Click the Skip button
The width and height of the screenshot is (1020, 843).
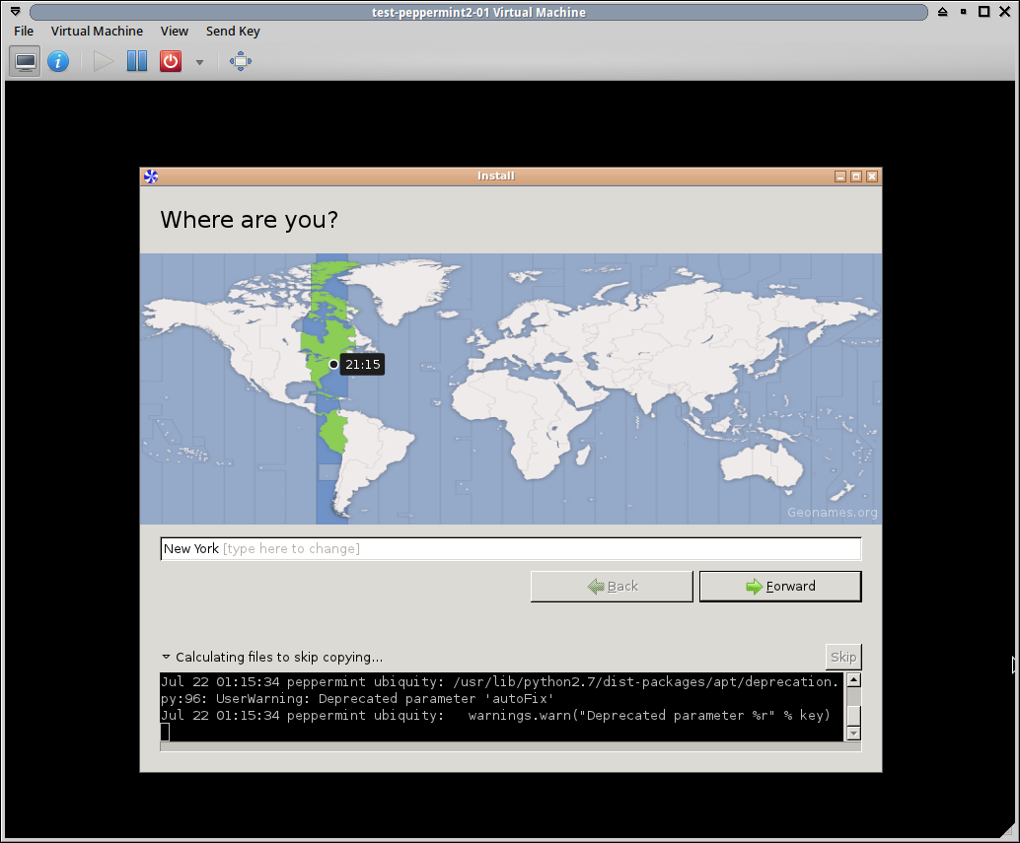pos(843,657)
